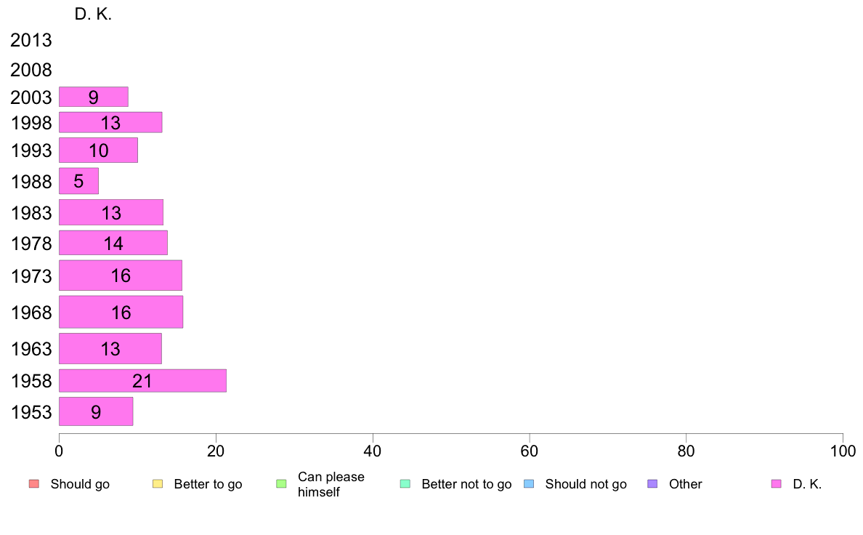Click the Should not go legend label
863x535 pixels.
pyautogui.click(x=586, y=484)
